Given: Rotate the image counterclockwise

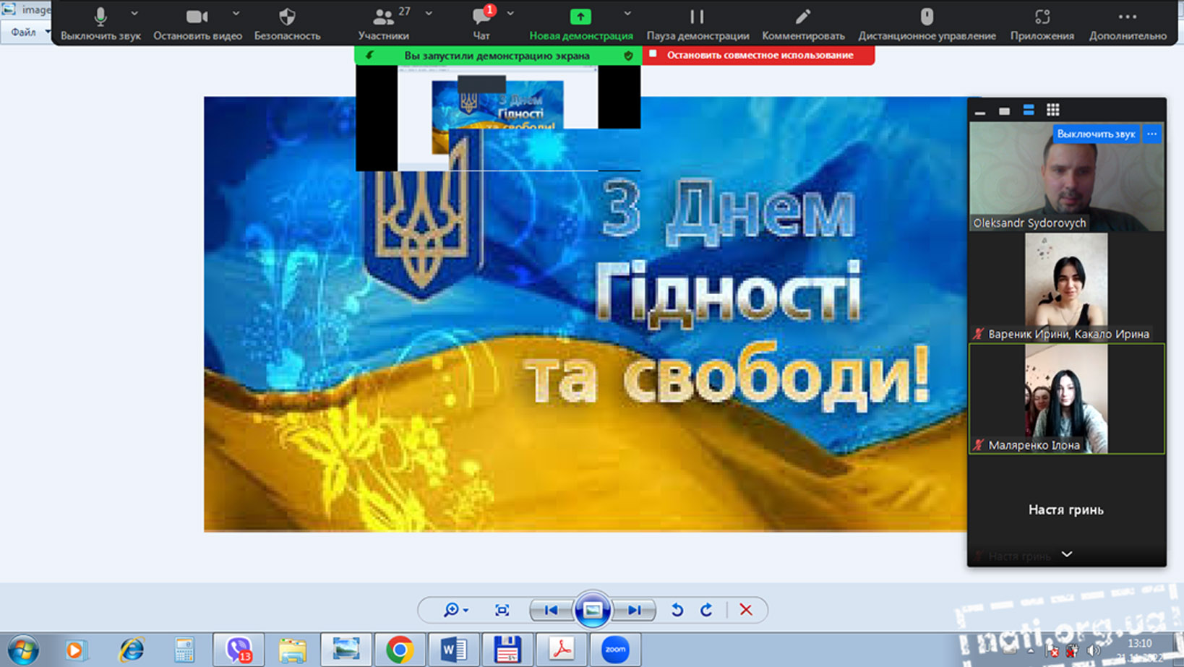Looking at the screenshot, I should coord(677,611).
